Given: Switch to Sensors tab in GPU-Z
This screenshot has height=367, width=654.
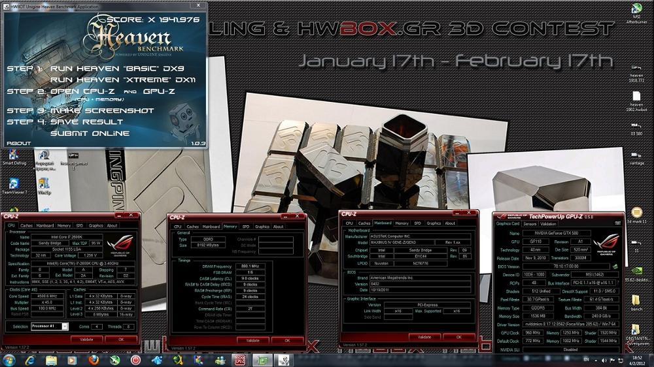Looking at the screenshot, I should [530, 224].
